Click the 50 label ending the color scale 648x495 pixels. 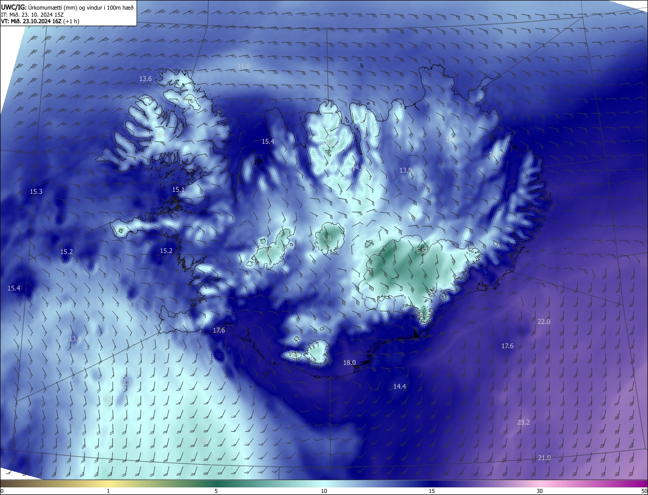pos(644,491)
